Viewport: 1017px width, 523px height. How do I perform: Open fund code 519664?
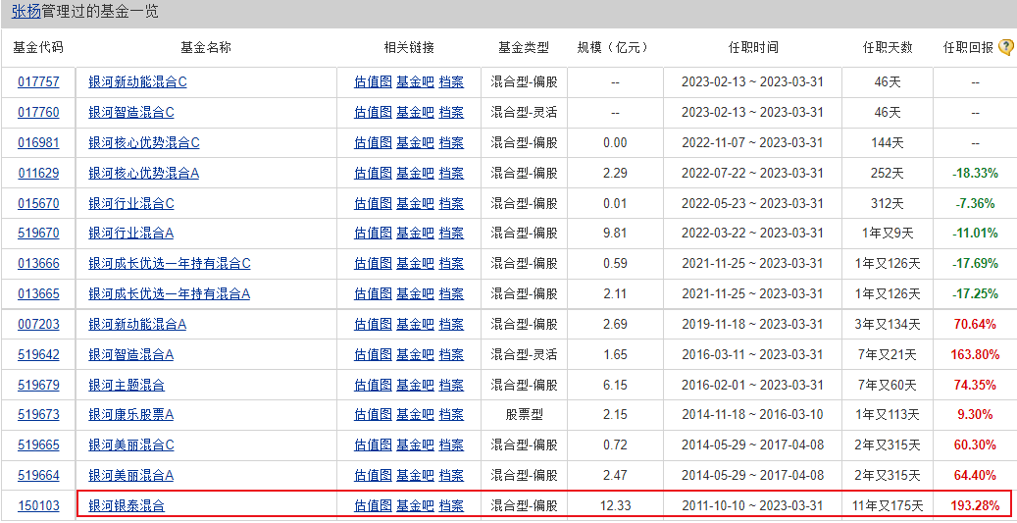click(38, 475)
